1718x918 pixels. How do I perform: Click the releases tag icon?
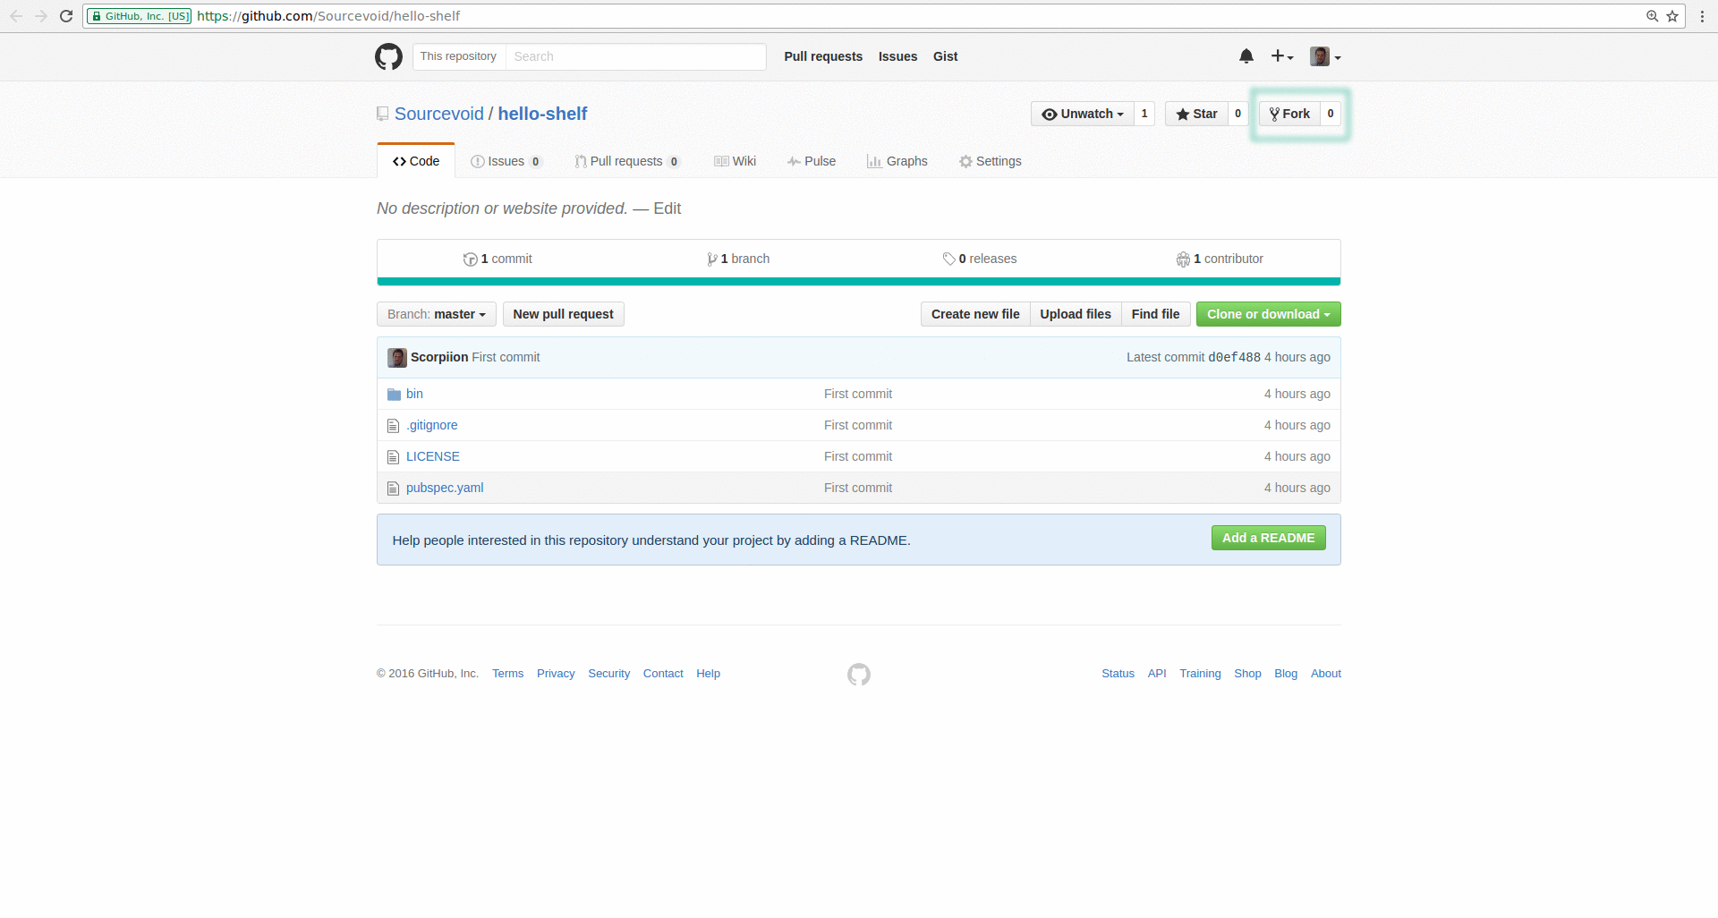950,259
